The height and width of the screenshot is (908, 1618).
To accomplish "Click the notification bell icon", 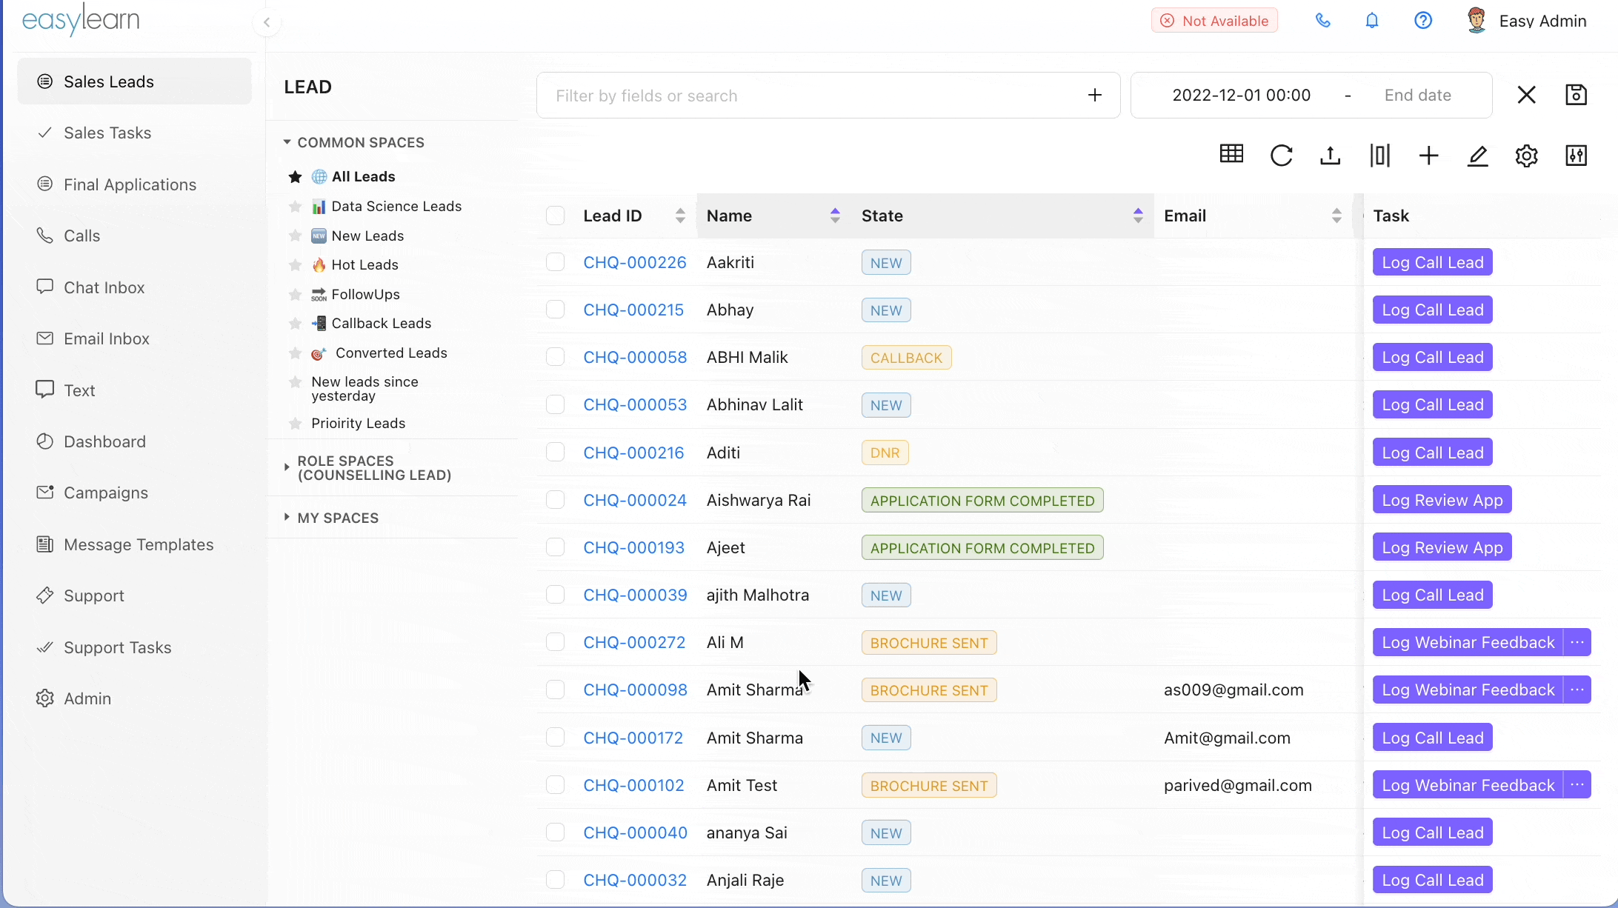I will click(x=1372, y=21).
